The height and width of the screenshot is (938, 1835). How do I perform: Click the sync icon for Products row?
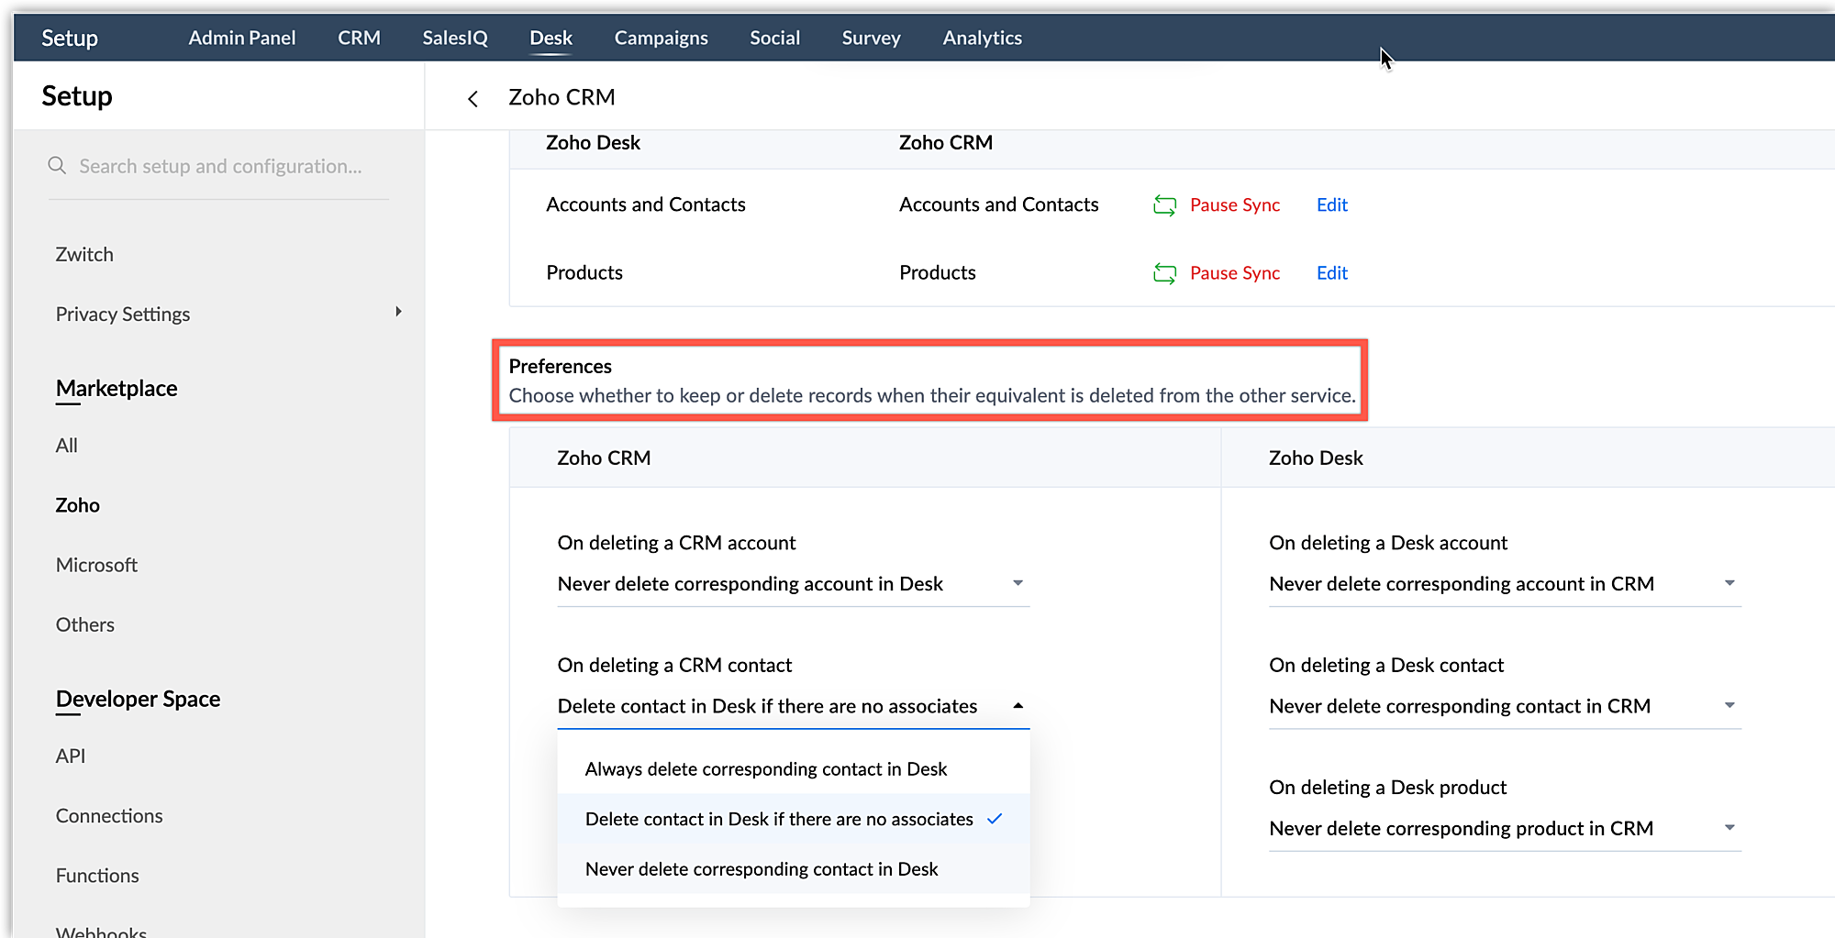coord(1164,273)
